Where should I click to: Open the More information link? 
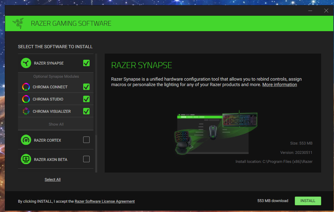(x=279, y=84)
